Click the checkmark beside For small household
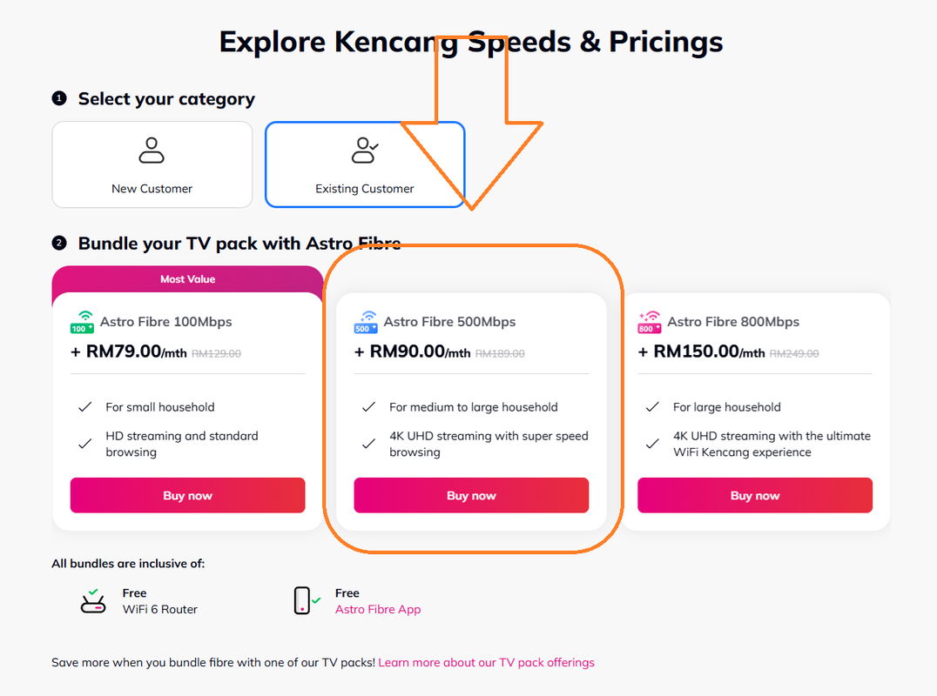 (85, 407)
